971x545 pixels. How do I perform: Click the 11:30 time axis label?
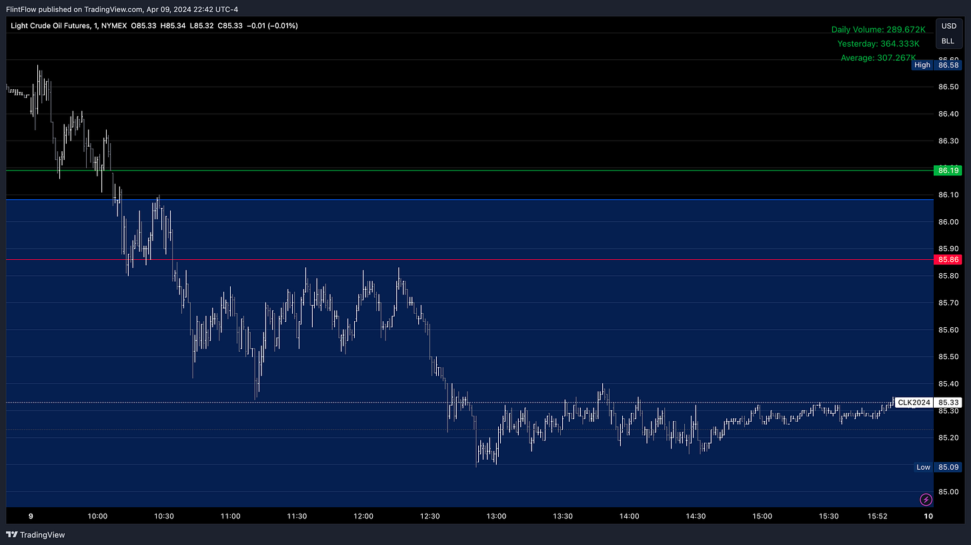pos(297,516)
